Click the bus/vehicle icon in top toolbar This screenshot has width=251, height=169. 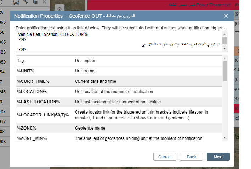16,2
